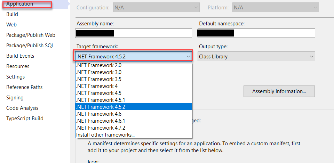Open the Target framework dropdown
Screen dimensions: 334x163
pos(134,56)
